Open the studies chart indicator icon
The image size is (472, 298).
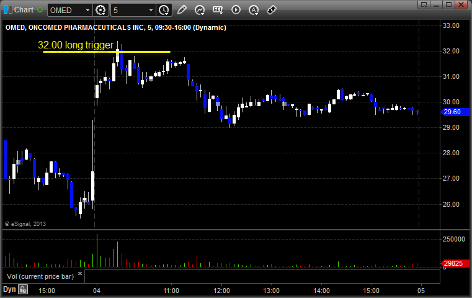tap(200, 10)
